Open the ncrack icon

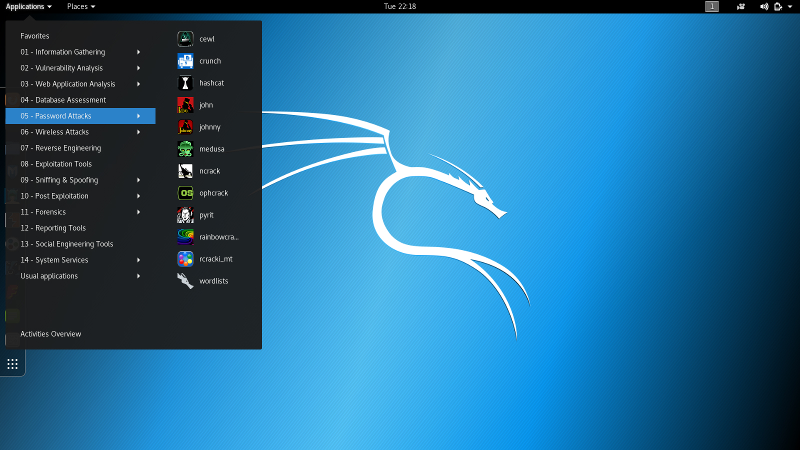[x=185, y=171]
